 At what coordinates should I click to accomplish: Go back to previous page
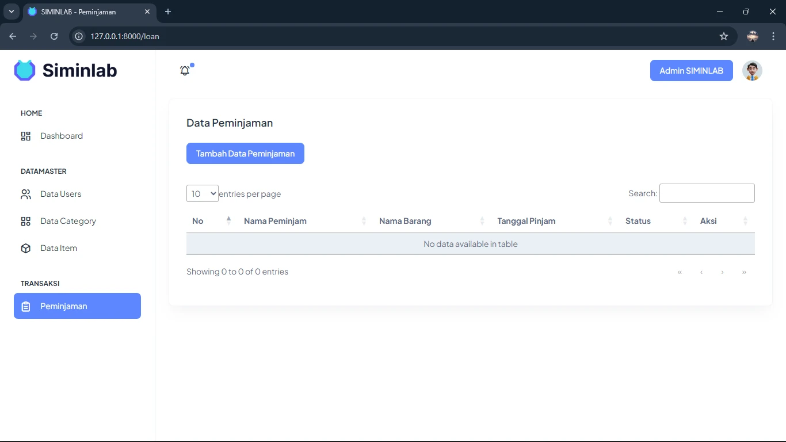(13, 36)
